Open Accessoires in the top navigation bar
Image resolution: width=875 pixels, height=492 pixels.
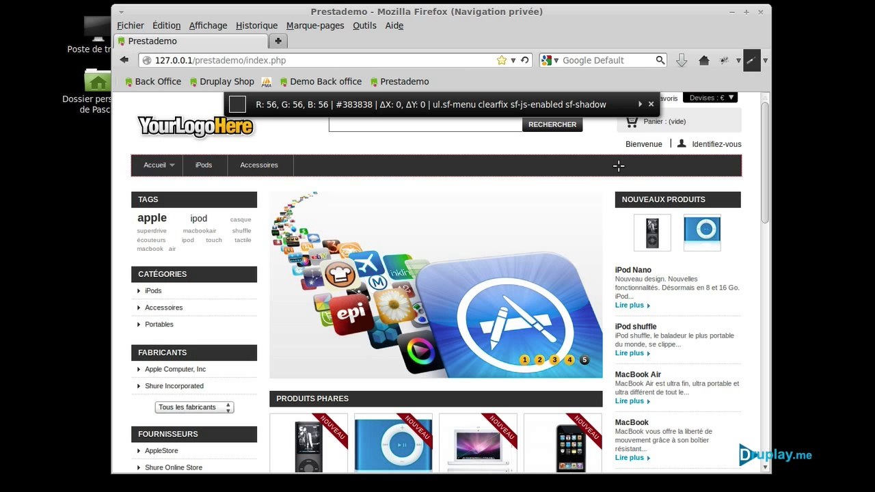[x=259, y=165]
